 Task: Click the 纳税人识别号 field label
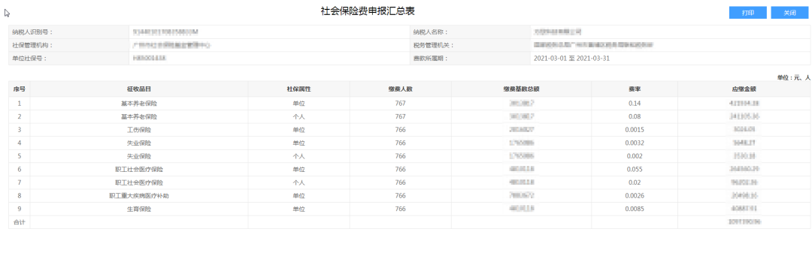pos(32,32)
